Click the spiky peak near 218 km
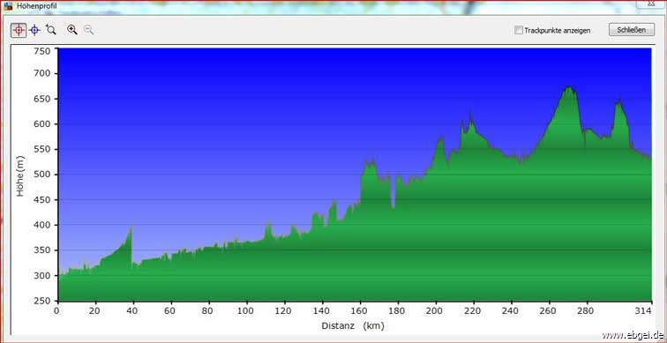 coord(470,115)
